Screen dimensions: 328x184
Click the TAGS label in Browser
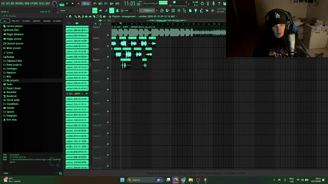pyautogui.click(x=6, y=173)
